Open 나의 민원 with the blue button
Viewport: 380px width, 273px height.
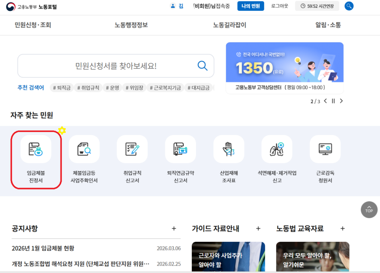[x=250, y=6]
